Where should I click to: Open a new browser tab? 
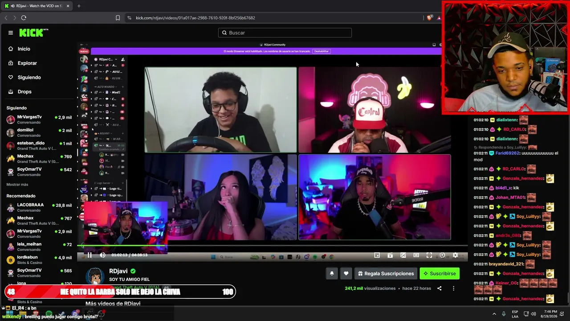pos(79,6)
